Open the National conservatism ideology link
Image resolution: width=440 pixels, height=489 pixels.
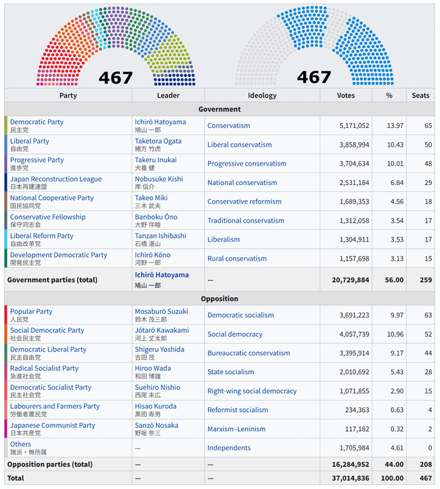242,183
